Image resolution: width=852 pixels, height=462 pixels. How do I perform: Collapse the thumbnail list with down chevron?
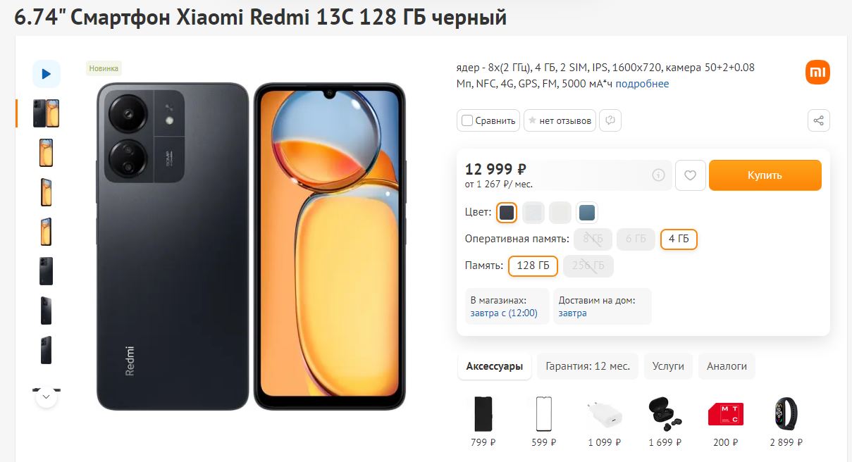pyautogui.click(x=46, y=397)
